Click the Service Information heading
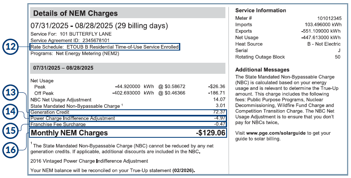Viewport: 351px width, 178px height. 260,10
